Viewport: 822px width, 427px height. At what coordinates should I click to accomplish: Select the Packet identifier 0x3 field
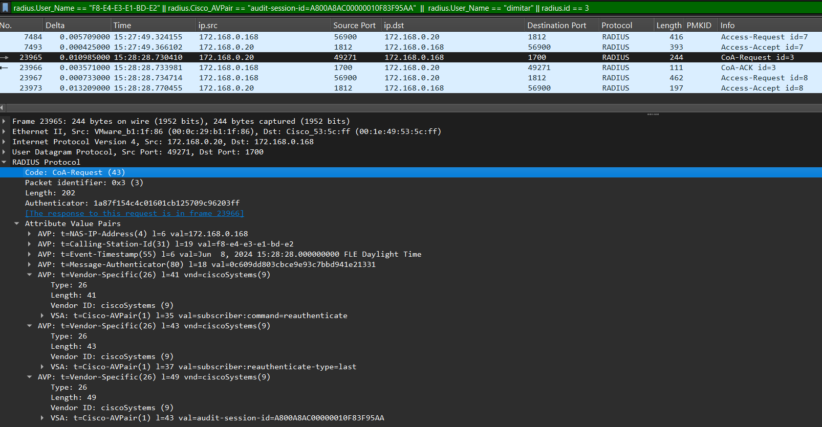pos(84,183)
